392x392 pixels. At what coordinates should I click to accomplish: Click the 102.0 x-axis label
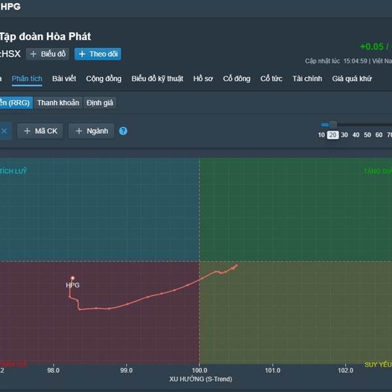coord(346,370)
